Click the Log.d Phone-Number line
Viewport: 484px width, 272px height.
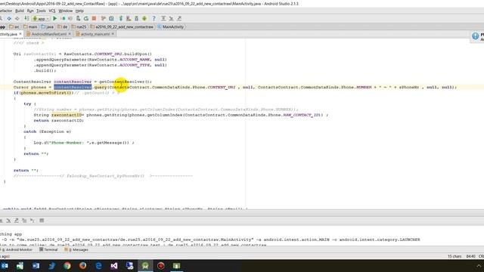(84, 143)
